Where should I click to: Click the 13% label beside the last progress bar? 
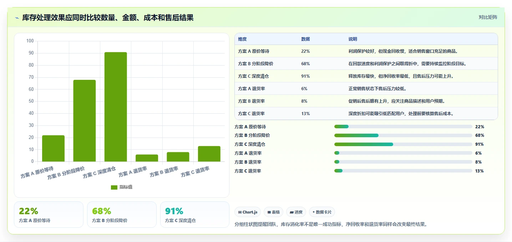click(480, 171)
